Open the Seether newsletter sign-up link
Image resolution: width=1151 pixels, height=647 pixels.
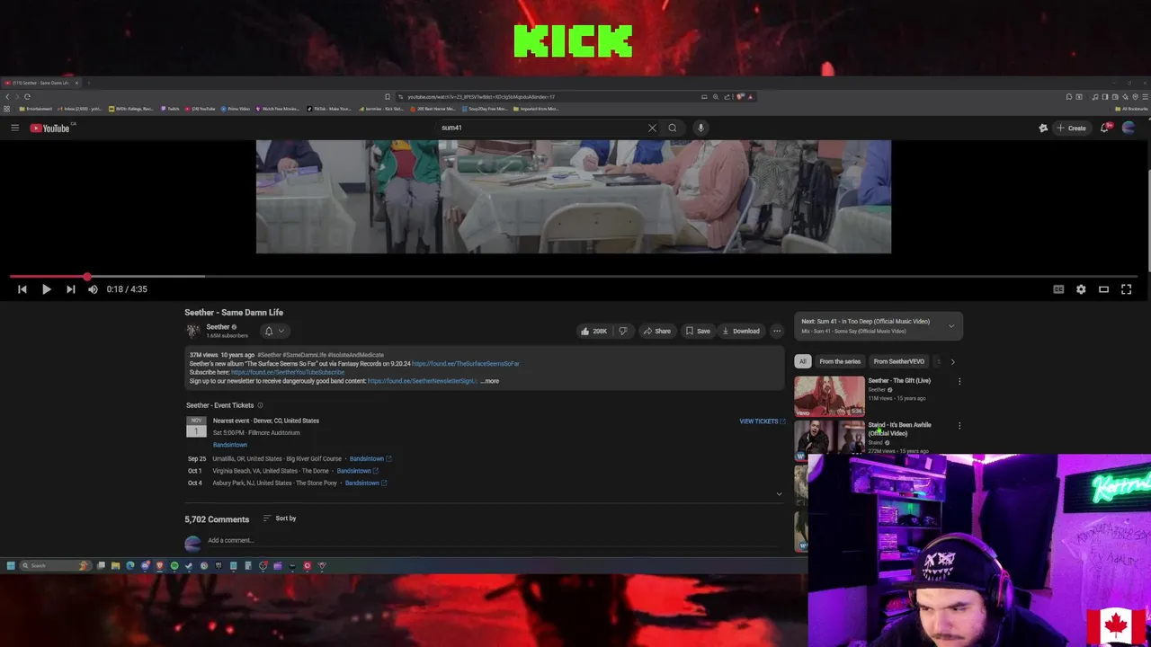[x=422, y=381]
